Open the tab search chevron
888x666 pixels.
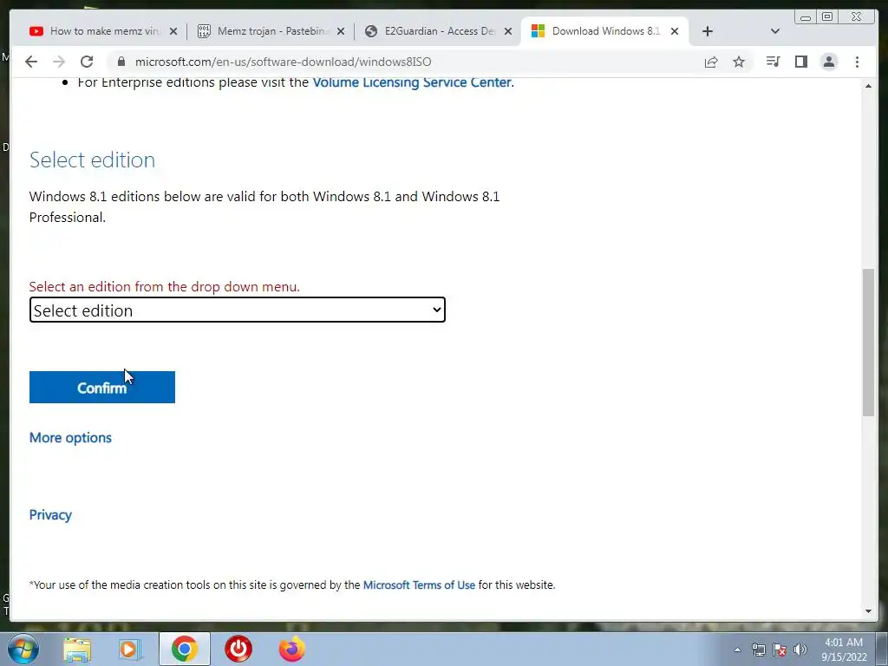click(x=775, y=31)
